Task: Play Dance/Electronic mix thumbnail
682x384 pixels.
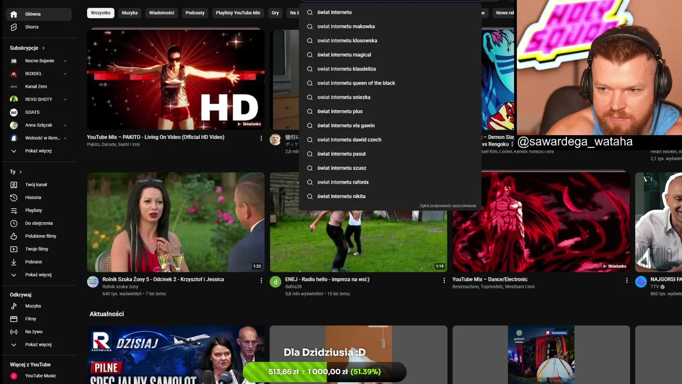Action: (541, 222)
